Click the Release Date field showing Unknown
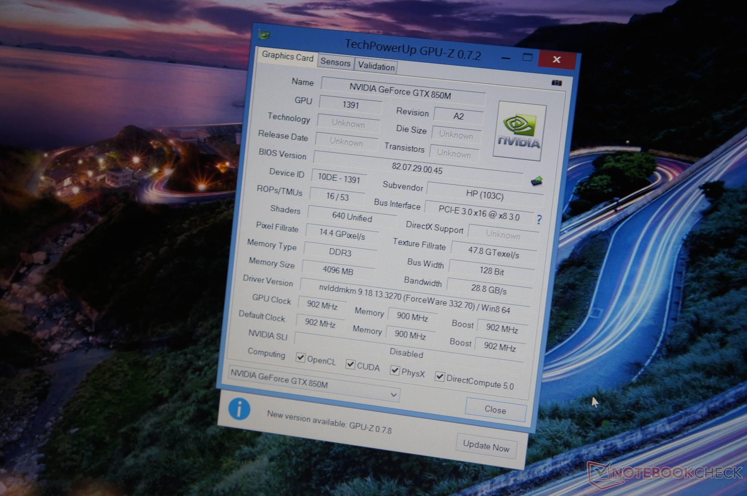Screen dimensions: 747x496 (x=346, y=142)
